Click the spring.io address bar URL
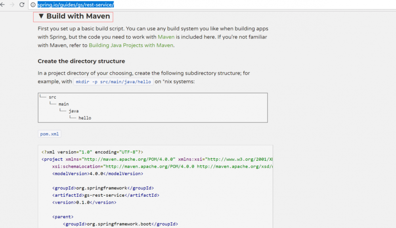 (x=76, y=5)
